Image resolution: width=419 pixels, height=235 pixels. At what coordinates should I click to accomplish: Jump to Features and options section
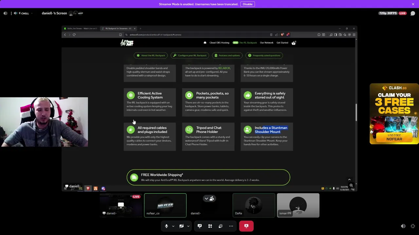(227, 55)
